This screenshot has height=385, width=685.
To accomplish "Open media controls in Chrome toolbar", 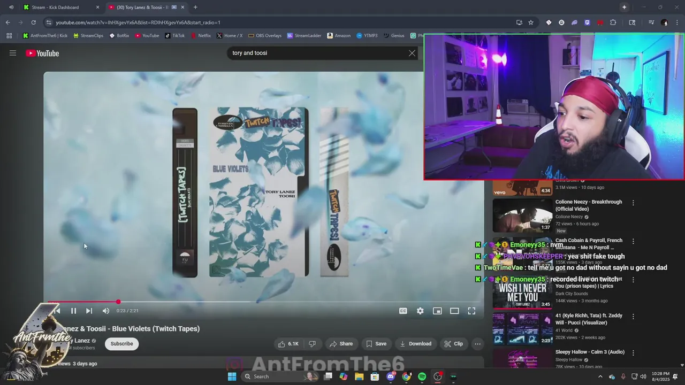I will coord(651,22).
